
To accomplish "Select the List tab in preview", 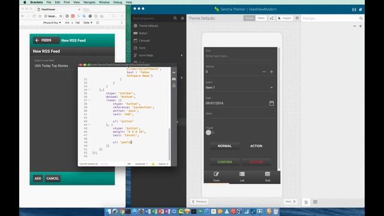I will tap(242, 176).
